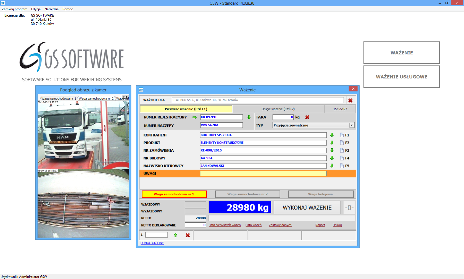Viewport: 464px width, 279px height.
Task: Select the Waga samochodowa nr 1 scale button
Action: (174, 194)
